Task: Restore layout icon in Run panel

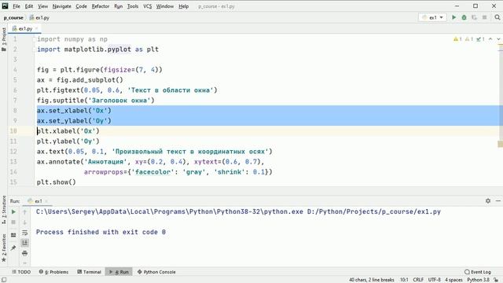Action: click(13, 235)
